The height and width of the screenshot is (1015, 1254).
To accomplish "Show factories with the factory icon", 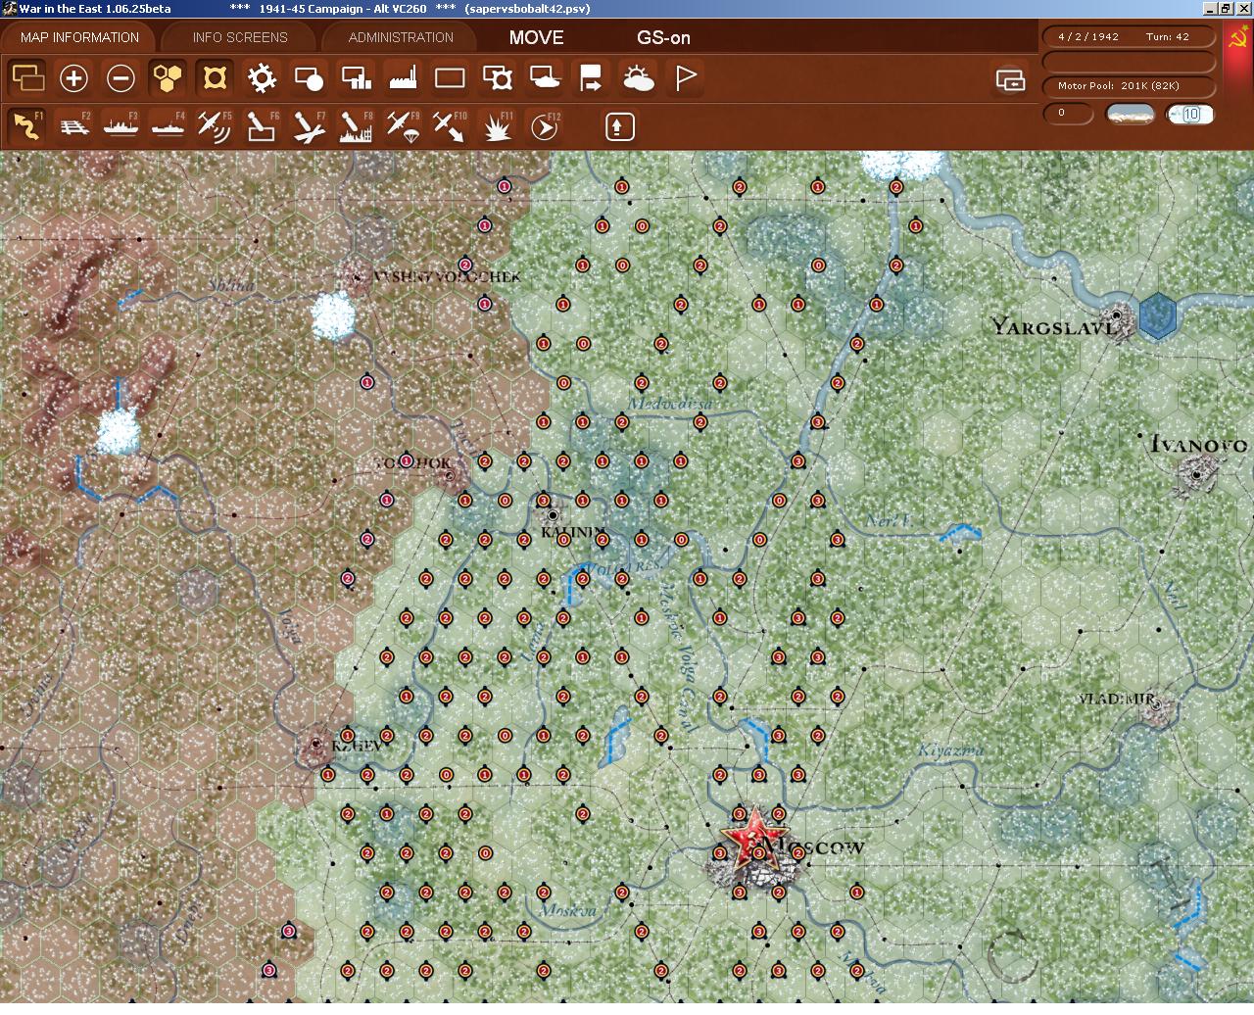I will tap(403, 77).
